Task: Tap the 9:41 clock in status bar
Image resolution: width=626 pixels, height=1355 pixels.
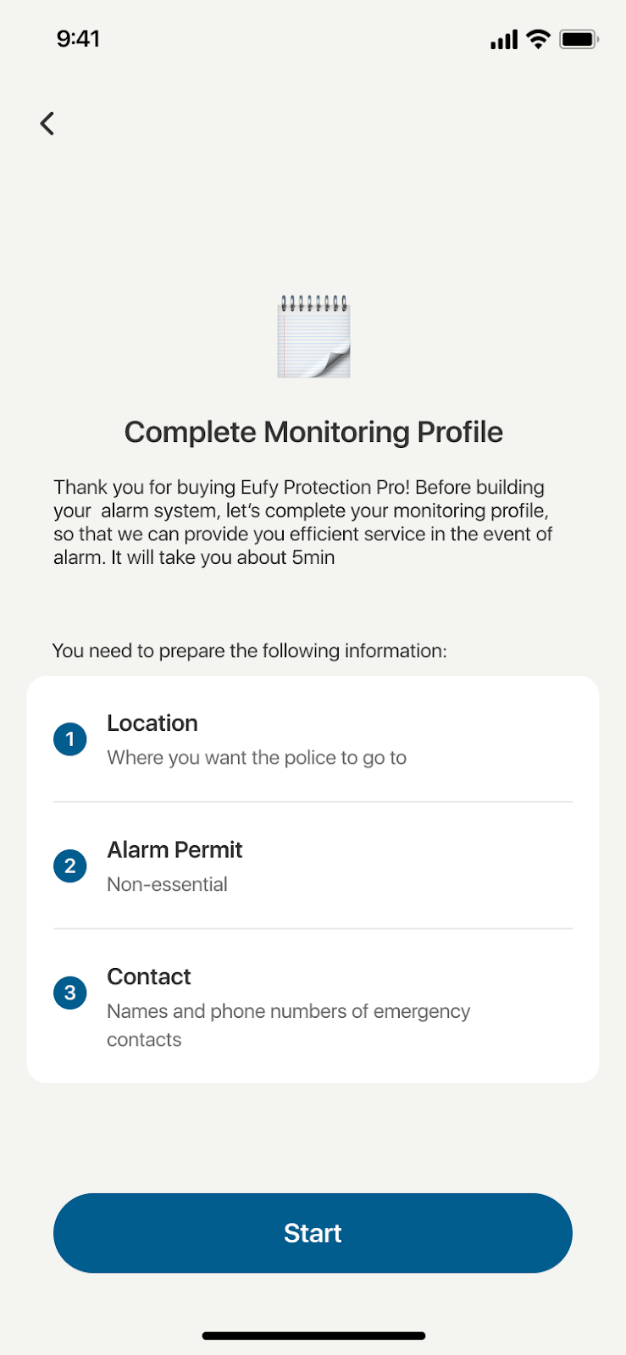Action: click(x=78, y=39)
